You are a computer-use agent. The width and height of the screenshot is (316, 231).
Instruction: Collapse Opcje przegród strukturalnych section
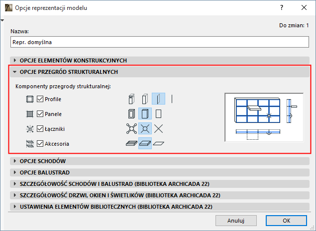[x=160, y=72]
